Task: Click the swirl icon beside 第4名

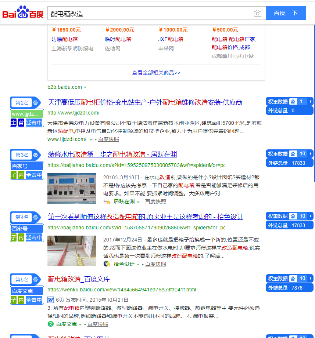Action: 36,217
